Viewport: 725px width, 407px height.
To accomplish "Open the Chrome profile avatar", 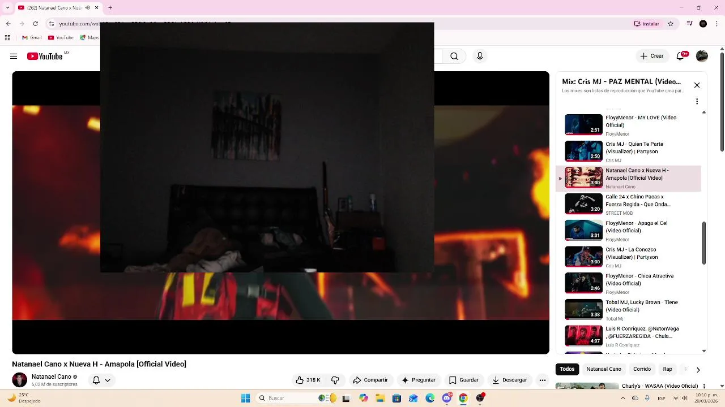I will [x=703, y=24].
